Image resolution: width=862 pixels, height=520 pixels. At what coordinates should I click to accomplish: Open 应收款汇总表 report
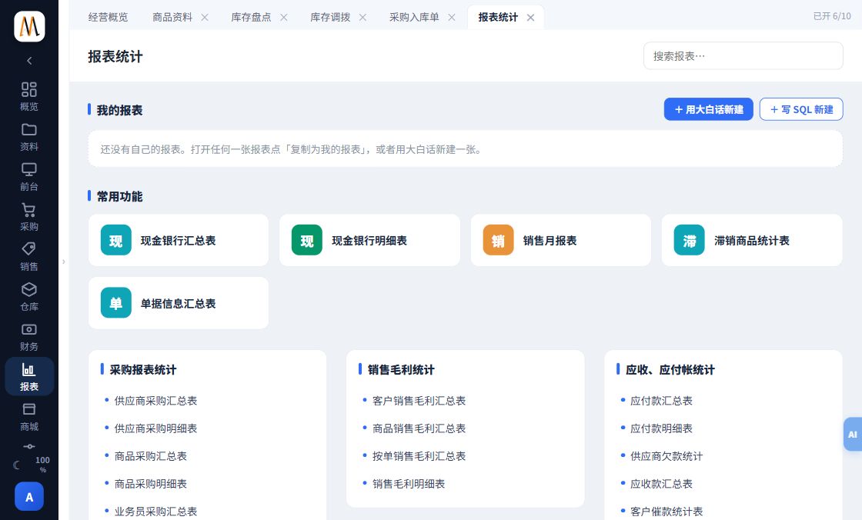[x=661, y=484]
